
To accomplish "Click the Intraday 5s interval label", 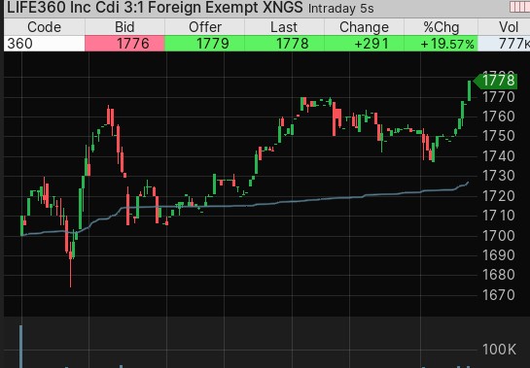I will click(x=340, y=9).
